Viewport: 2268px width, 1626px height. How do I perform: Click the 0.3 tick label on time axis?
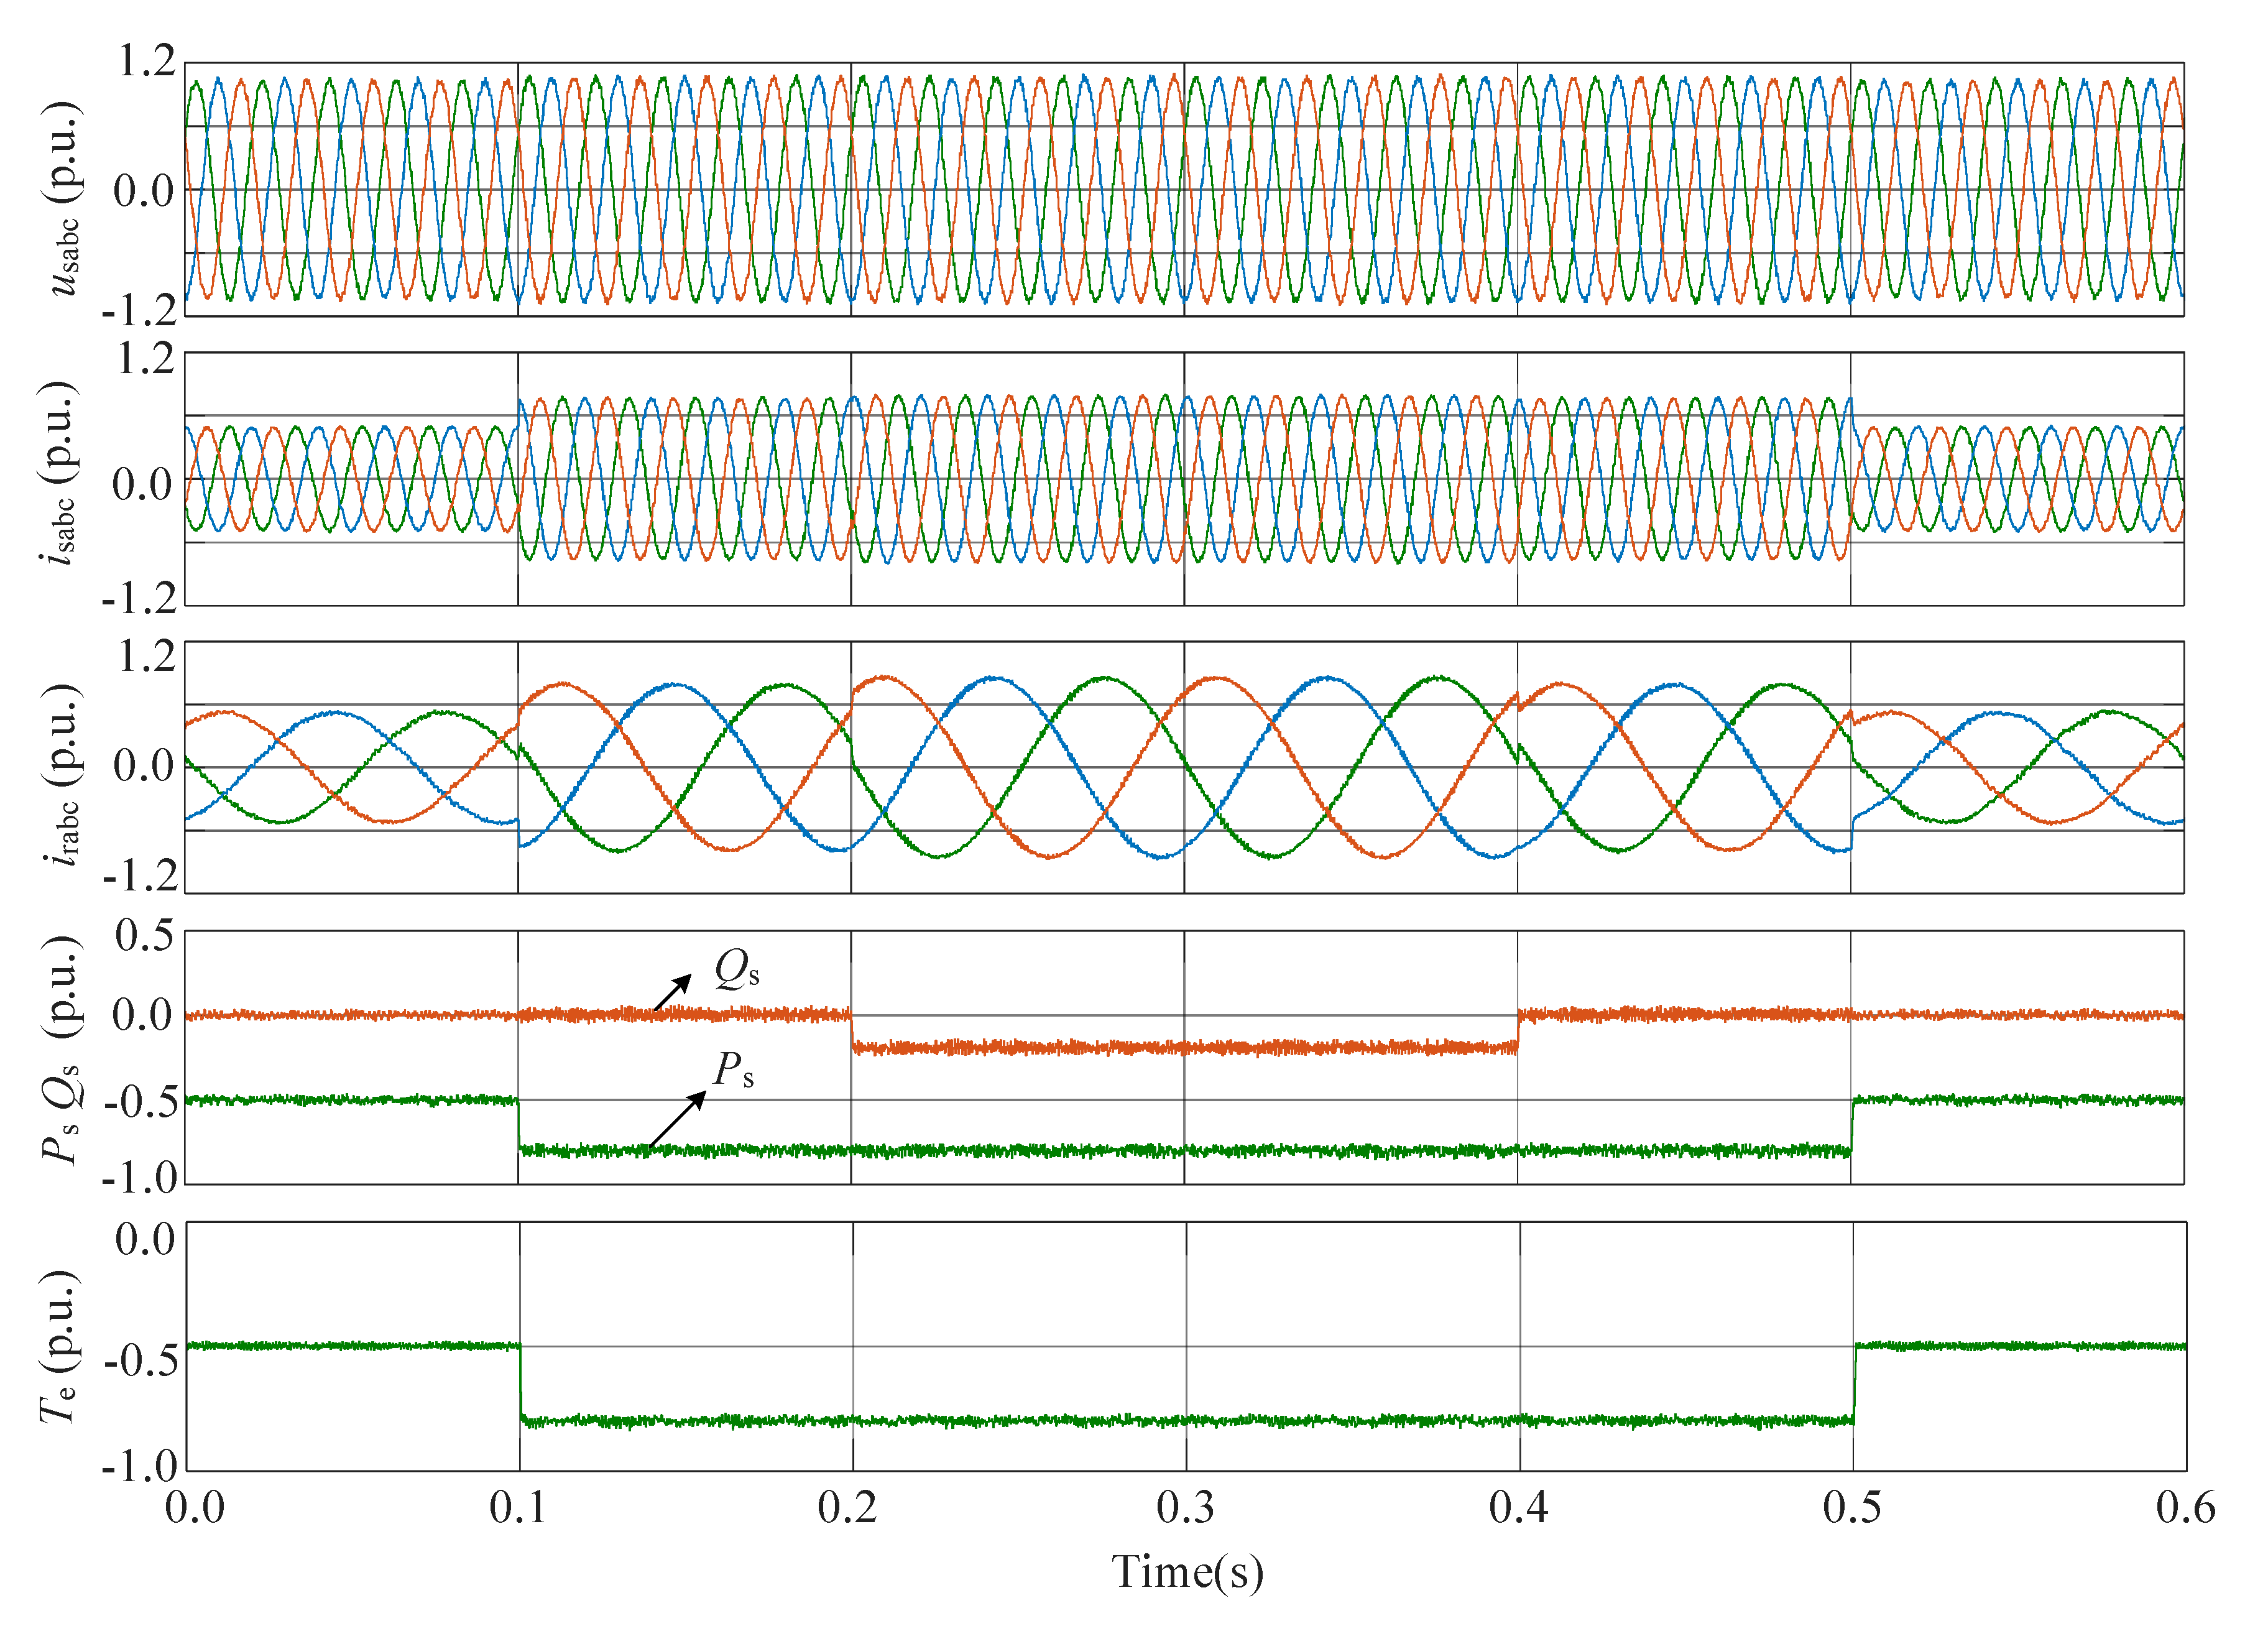1185,1507
